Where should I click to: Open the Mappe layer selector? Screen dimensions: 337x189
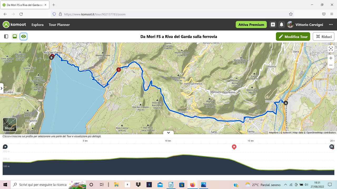pos(10,124)
